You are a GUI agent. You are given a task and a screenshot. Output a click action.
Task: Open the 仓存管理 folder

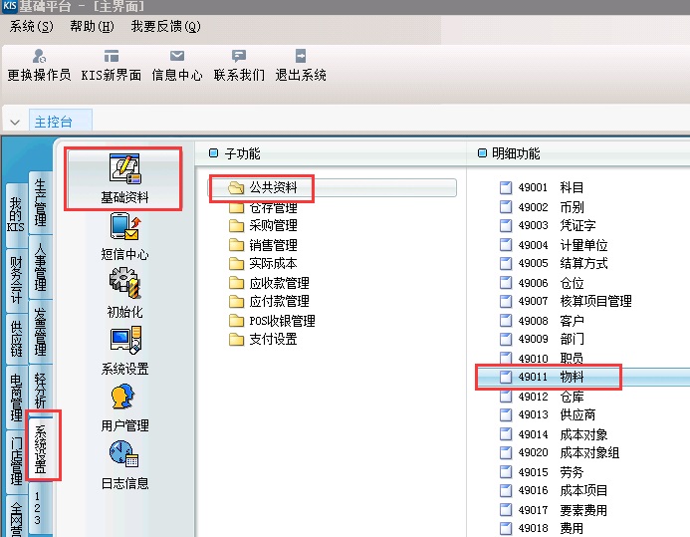(x=263, y=207)
